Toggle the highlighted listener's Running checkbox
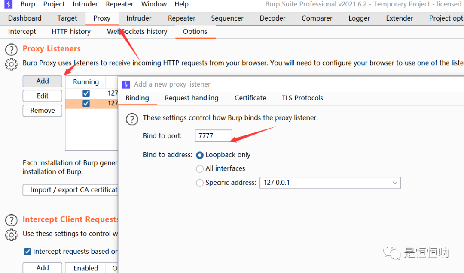Viewport: 464px width, 273px height. click(86, 104)
